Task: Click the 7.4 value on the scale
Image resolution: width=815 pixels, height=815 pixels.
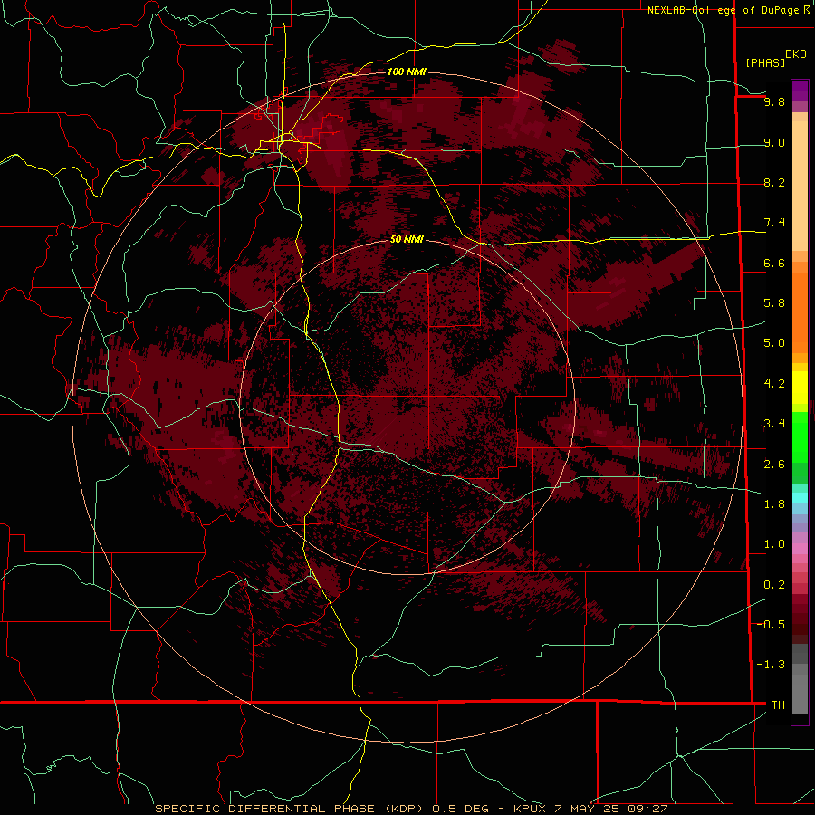Action: pos(774,223)
